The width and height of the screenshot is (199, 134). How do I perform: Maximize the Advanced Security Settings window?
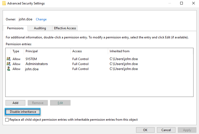pos(182,3)
